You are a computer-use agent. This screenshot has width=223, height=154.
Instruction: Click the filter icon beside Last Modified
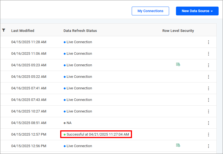[x=4, y=30]
